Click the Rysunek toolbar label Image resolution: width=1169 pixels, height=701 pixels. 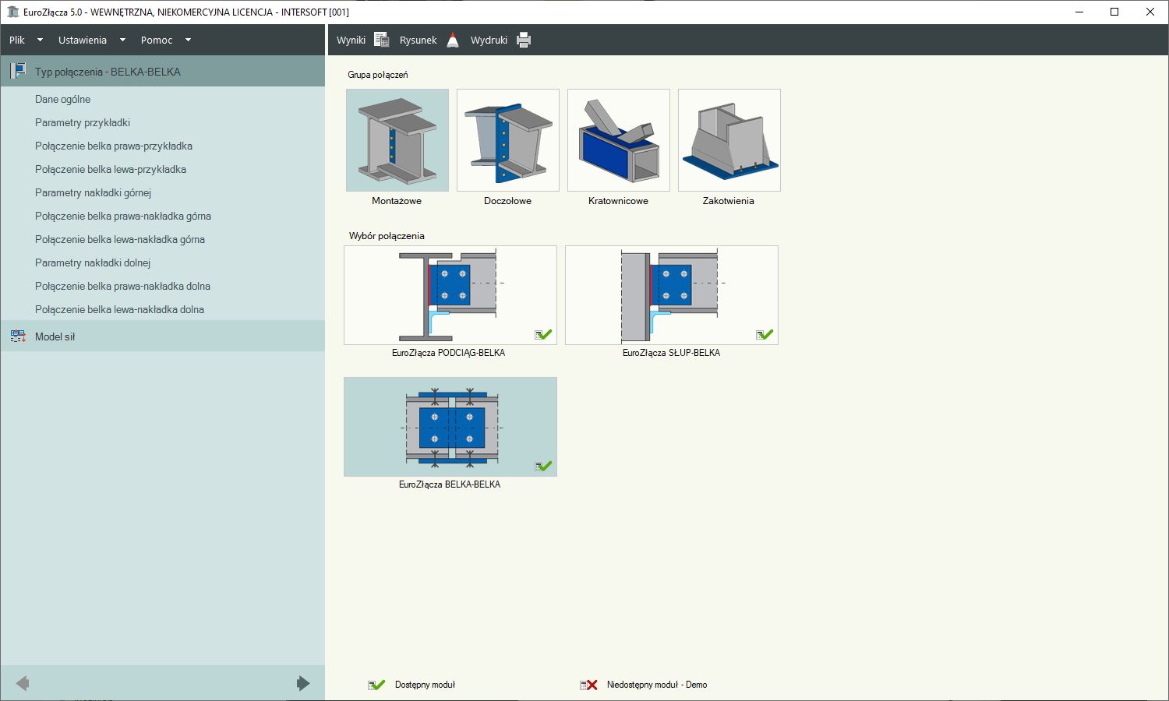click(x=418, y=40)
